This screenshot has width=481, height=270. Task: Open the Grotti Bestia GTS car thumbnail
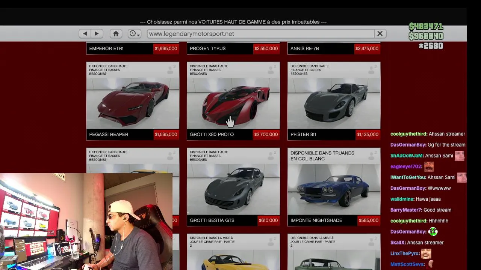(x=233, y=189)
